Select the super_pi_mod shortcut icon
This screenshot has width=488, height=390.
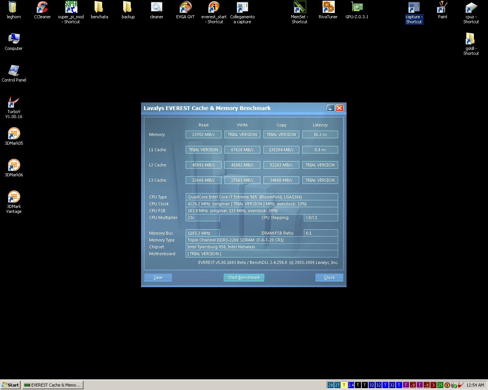coord(71,12)
